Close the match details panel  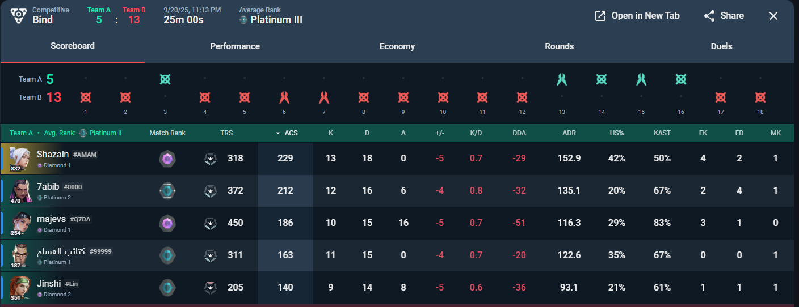[773, 16]
